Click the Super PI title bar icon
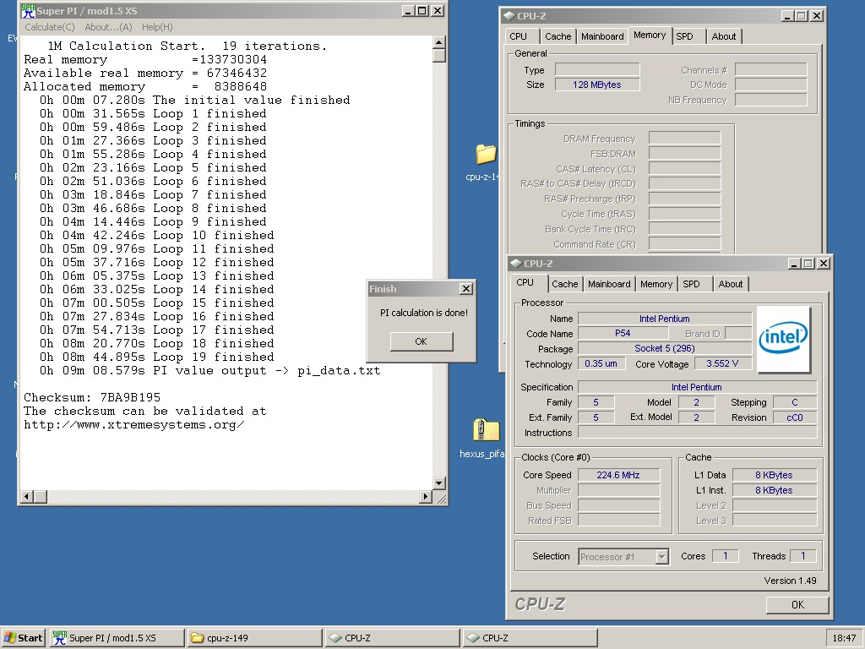 pos(28,11)
